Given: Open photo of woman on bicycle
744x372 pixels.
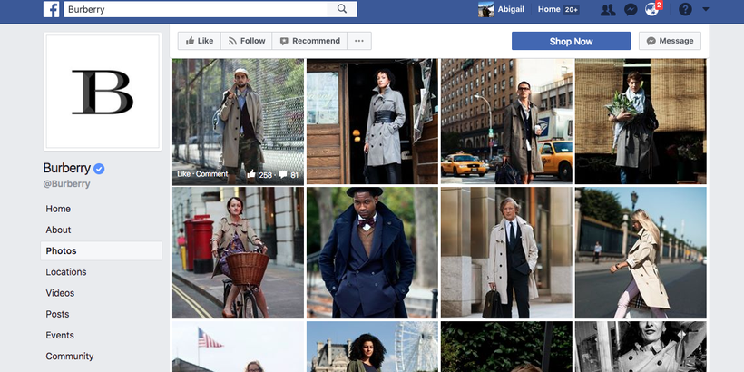Looking at the screenshot, I should (x=238, y=252).
